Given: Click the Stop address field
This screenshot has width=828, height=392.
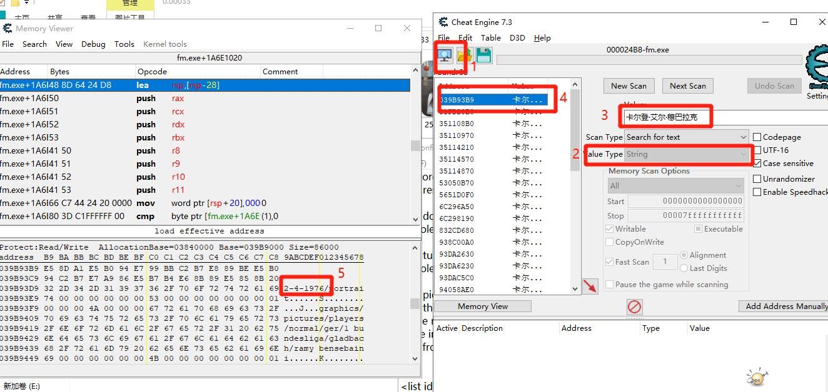Looking at the screenshot, I should 686,215.
